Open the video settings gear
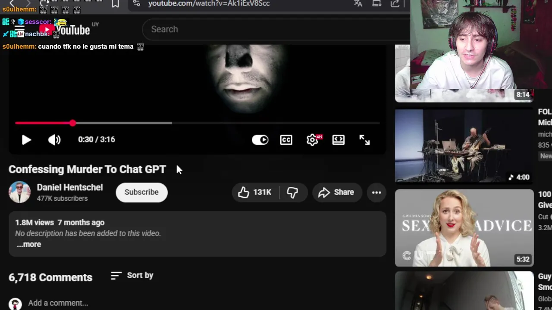This screenshot has height=310, width=552. [313, 139]
